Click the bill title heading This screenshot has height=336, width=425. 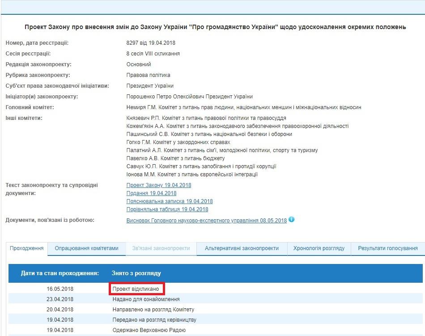[x=215, y=27]
